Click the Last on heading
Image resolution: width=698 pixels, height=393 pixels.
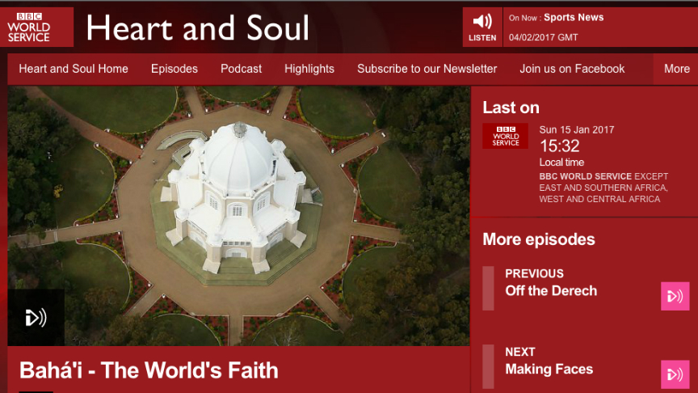coord(511,108)
